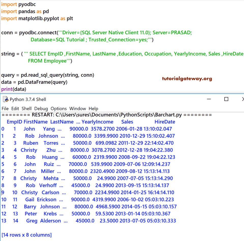This screenshot has height=241, width=244.
Task: Click 'FROM Employee' code line
Action: coord(50,61)
